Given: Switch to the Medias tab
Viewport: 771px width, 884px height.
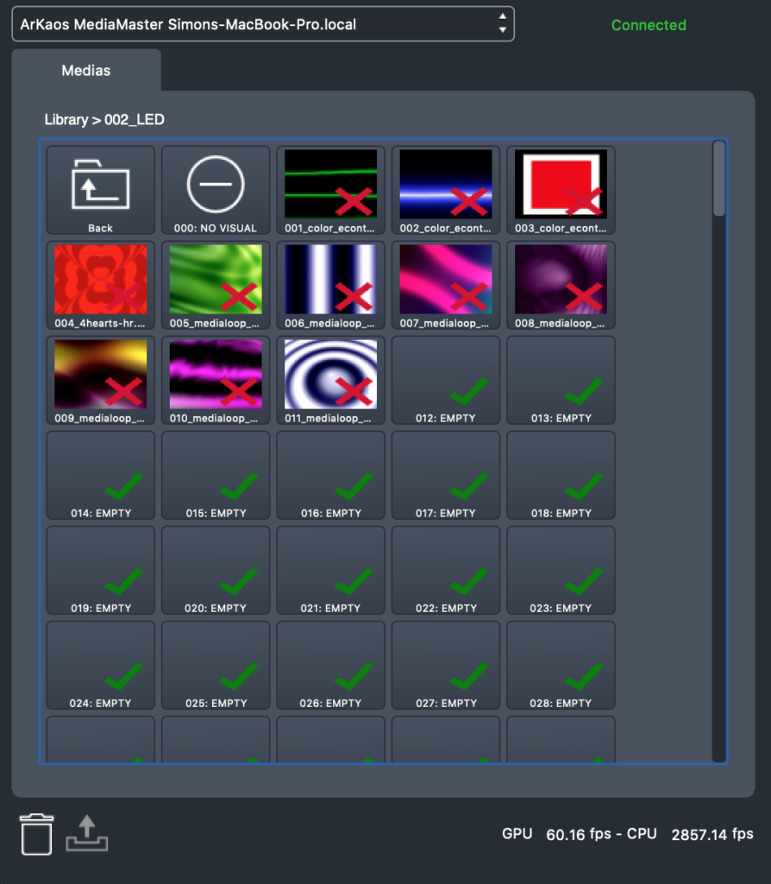Looking at the screenshot, I should point(85,71).
